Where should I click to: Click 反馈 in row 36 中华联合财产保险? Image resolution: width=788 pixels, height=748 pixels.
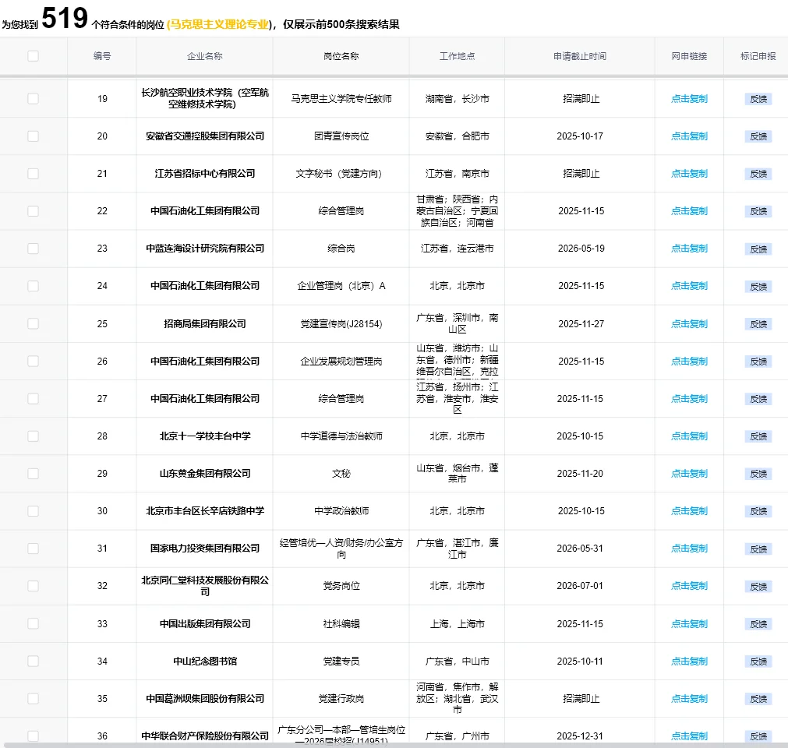click(x=758, y=736)
